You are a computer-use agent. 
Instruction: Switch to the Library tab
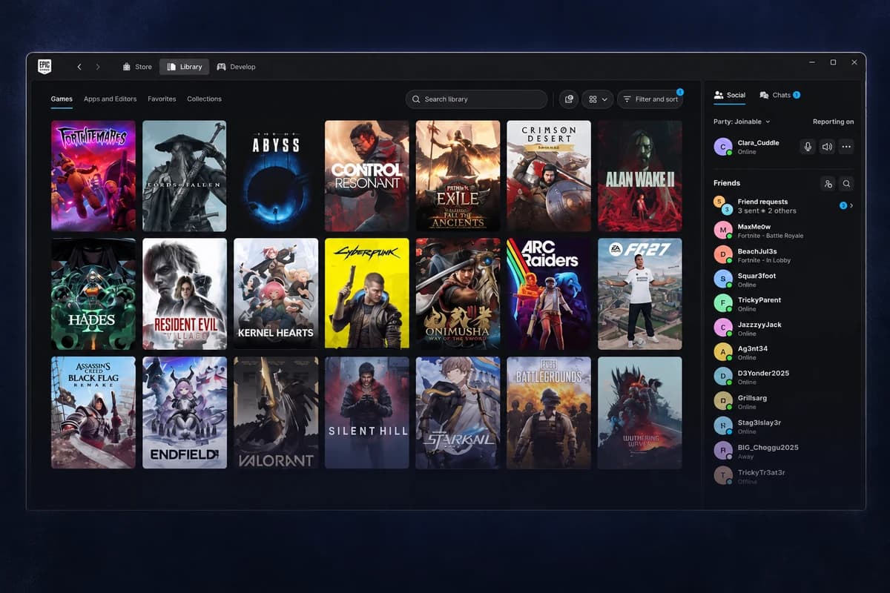pyautogui.click(x=184, y=67)
